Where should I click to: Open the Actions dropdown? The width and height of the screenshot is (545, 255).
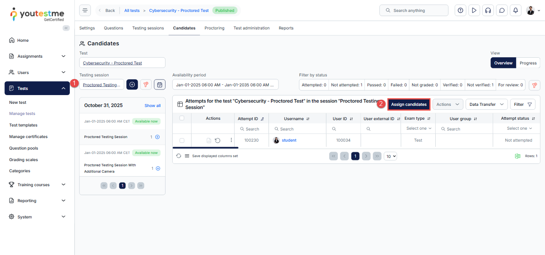(447, 104)
